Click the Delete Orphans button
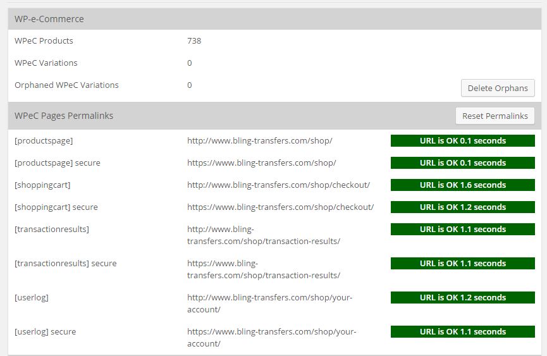Viewport: 547px width, 356px height. click(498, 89)
